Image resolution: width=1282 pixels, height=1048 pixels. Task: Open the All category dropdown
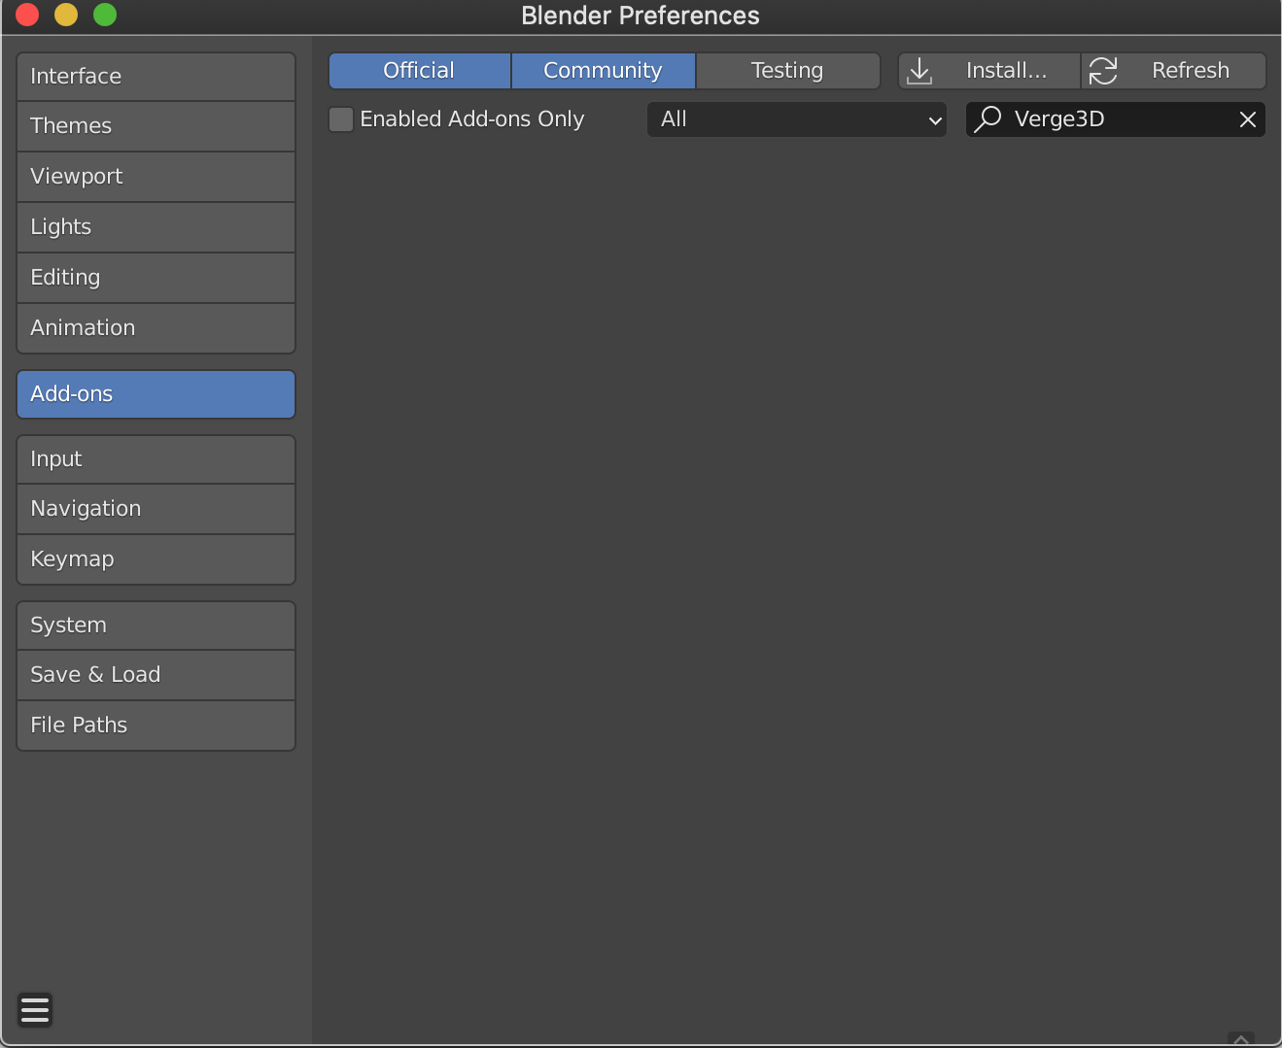pos(797,119)
